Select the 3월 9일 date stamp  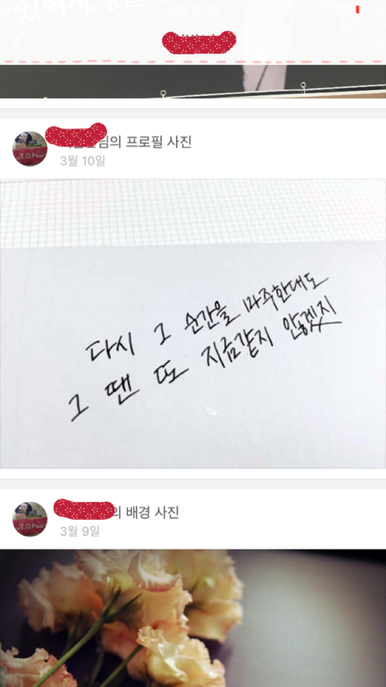pyautogui.click(x=80, y=531)
